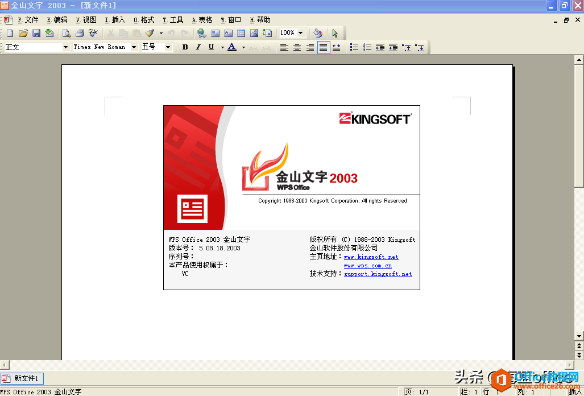Insert a hyperlink with the globe icon
The image size is (584, 396).
pyautogui.click(x=202, y=33)
